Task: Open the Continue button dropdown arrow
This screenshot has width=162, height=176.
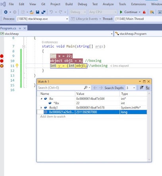Action: (x=140, y=12)
